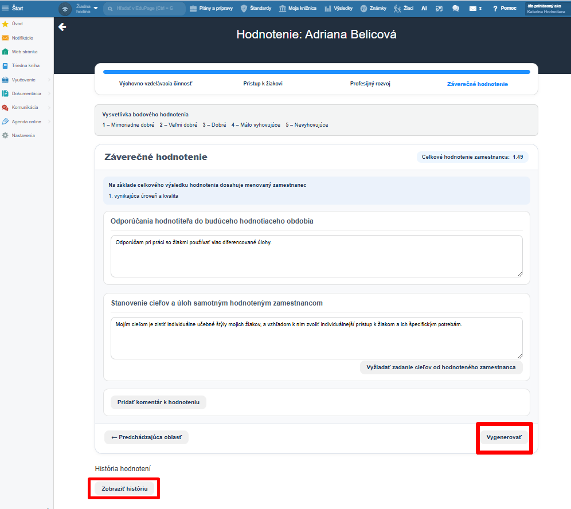Click the AI button in top bar
Screen dimensions: 571x509
click(424, 9)
